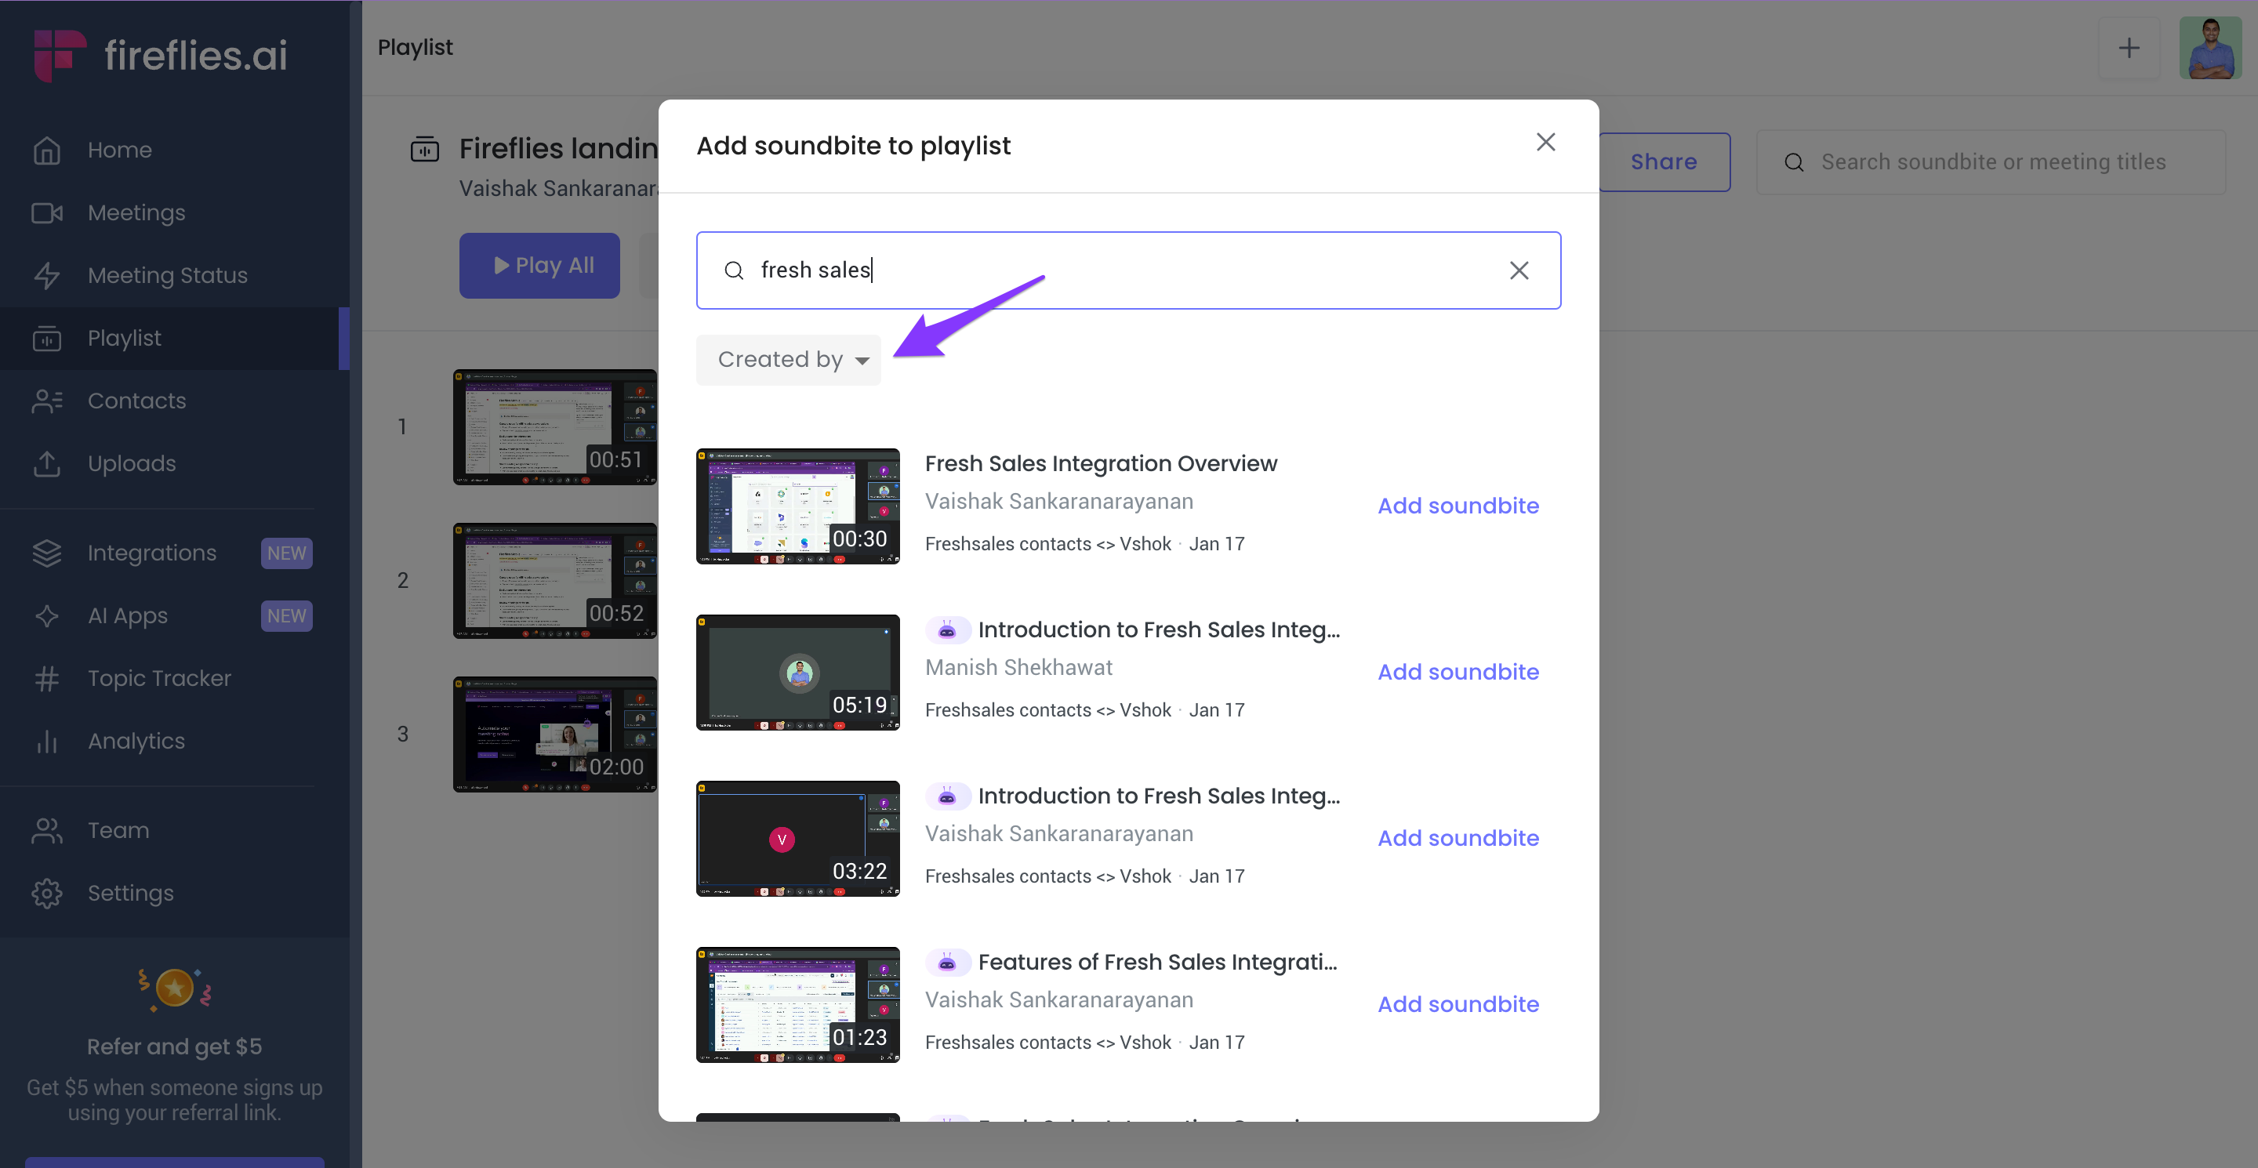Close the Add soundbite to playlist dialog
2258x1168 pixels.
(x=1545, y=142)
